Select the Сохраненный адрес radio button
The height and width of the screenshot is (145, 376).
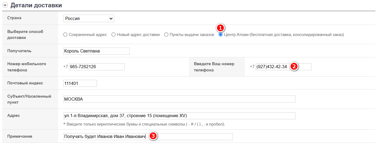(x=65, y=35)
